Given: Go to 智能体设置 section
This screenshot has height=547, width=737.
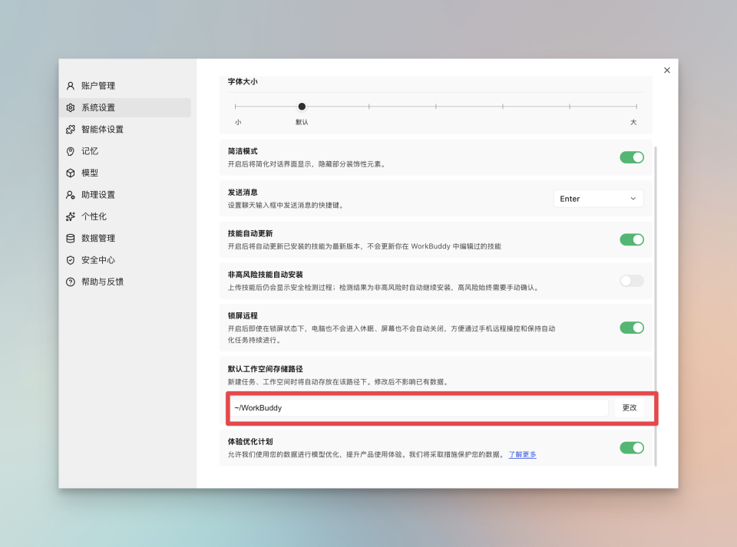Looking at the screenshot, I should (x=125, y=129).
